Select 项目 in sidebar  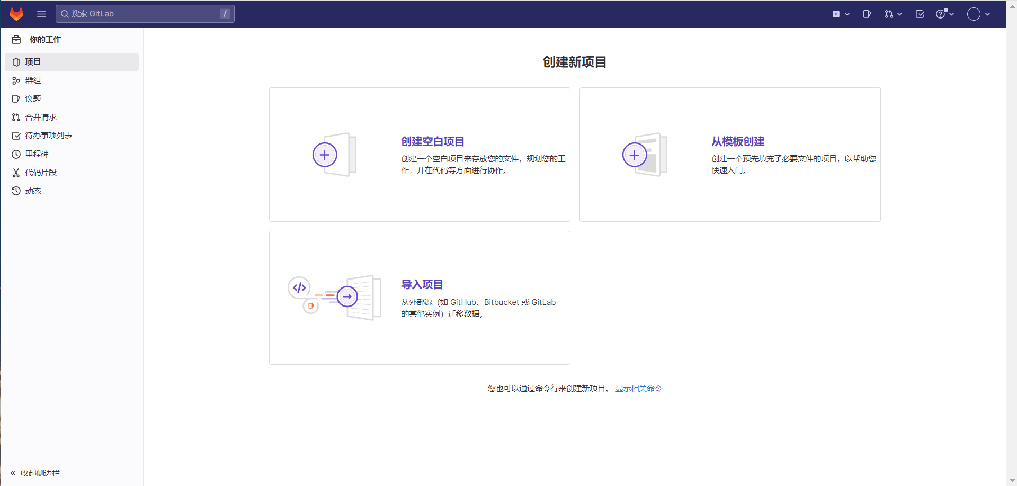coord(72,62)
